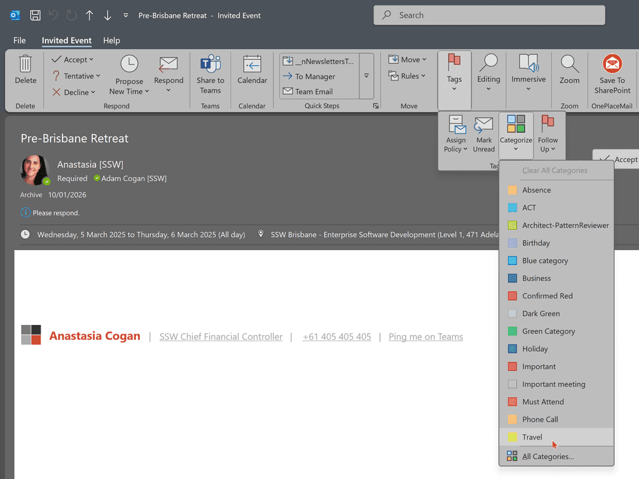Select the Confirmed Red color category
The height and width of the screenshot is (479, 639).
click(547, 296)
